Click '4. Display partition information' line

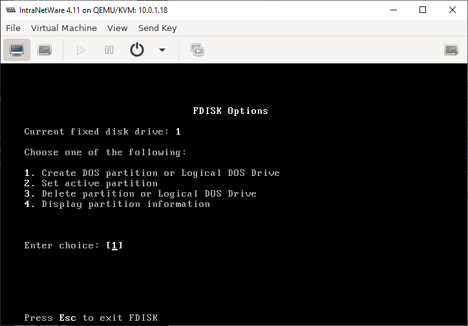point(117,204)
